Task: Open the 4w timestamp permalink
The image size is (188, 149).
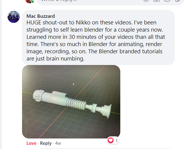Action: point(58,143)
